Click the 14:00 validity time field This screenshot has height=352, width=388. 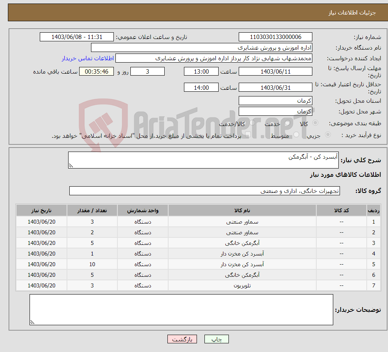coord(201,87)
